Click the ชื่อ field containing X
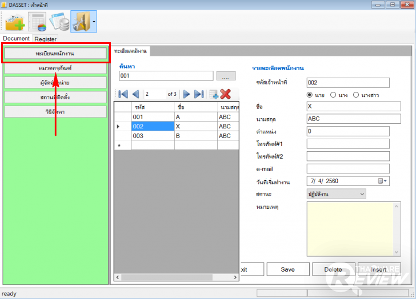The width and height of the screenshot is (416, 299). (354, 106)
